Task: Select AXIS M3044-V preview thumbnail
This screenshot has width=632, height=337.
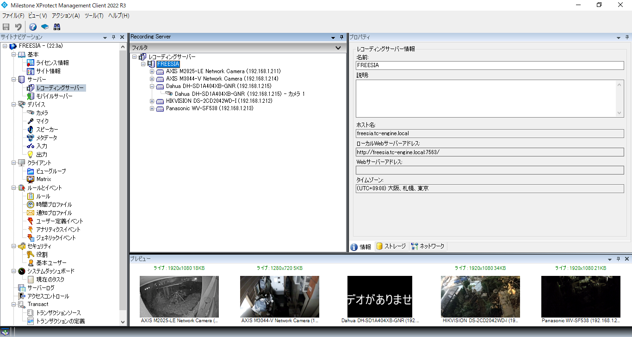Action: tap(279, 297)
